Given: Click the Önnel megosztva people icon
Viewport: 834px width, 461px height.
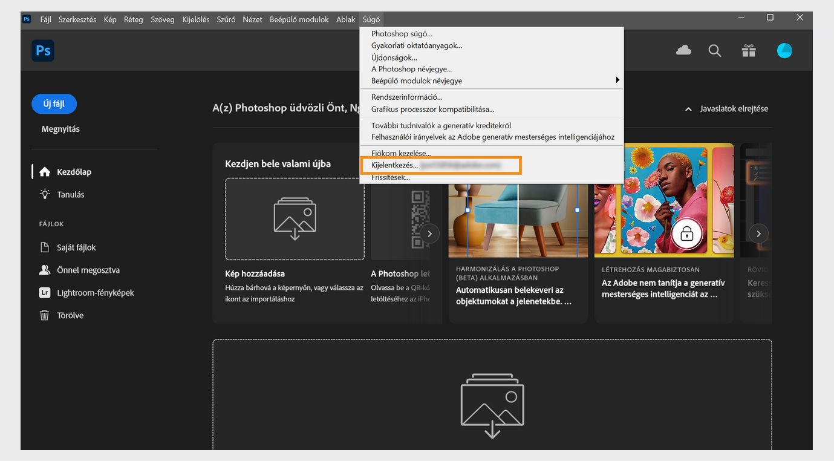Looking at the screenshot, I should [x=44, y=270].
